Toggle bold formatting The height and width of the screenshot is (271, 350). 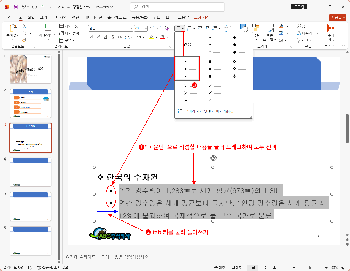click(x=91, y=37)
